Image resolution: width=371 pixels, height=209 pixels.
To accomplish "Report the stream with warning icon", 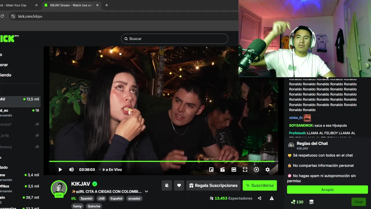I will [272, 198].
